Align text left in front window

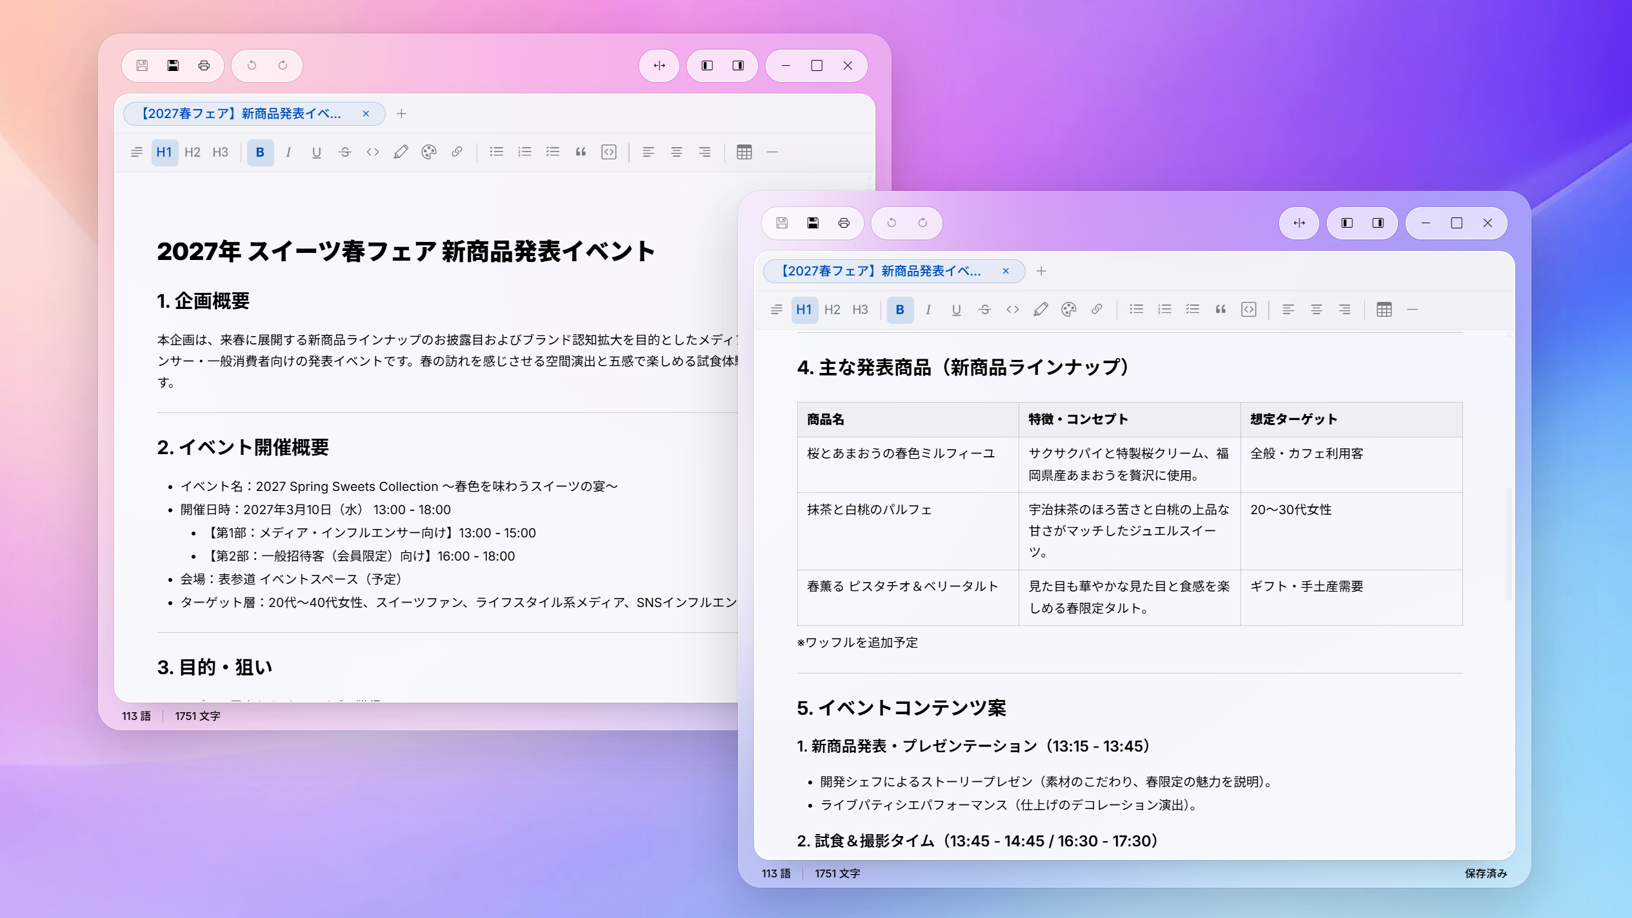(1288, 310)
